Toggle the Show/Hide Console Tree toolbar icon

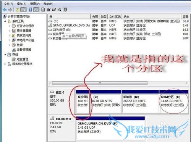[23, 10]
